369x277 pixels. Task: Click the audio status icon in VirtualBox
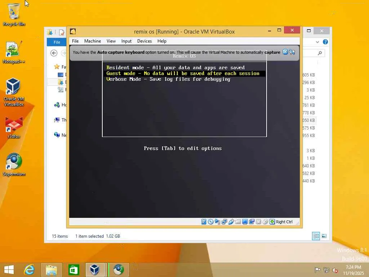[217, 222]
